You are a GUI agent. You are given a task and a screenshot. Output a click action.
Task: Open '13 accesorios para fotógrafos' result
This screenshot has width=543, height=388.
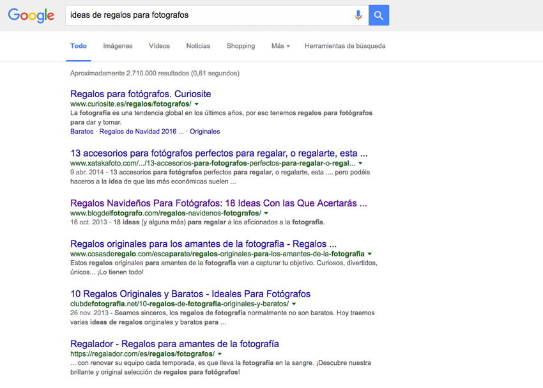tap(219, 153)
